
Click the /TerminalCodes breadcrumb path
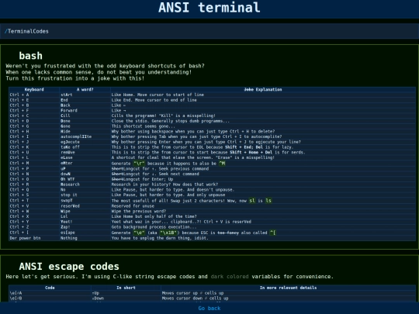point(26,31)
